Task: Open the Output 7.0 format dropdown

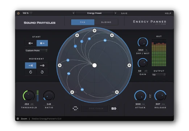Action: click(x=159, y=75)
